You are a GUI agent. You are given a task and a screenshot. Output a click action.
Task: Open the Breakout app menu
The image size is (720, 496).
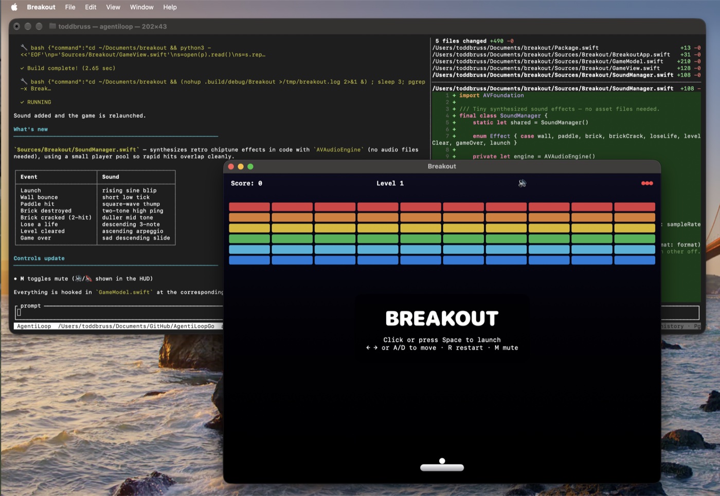coord(41,7)
